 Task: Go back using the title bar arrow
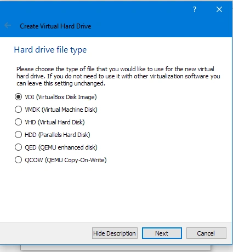[8, 25]
